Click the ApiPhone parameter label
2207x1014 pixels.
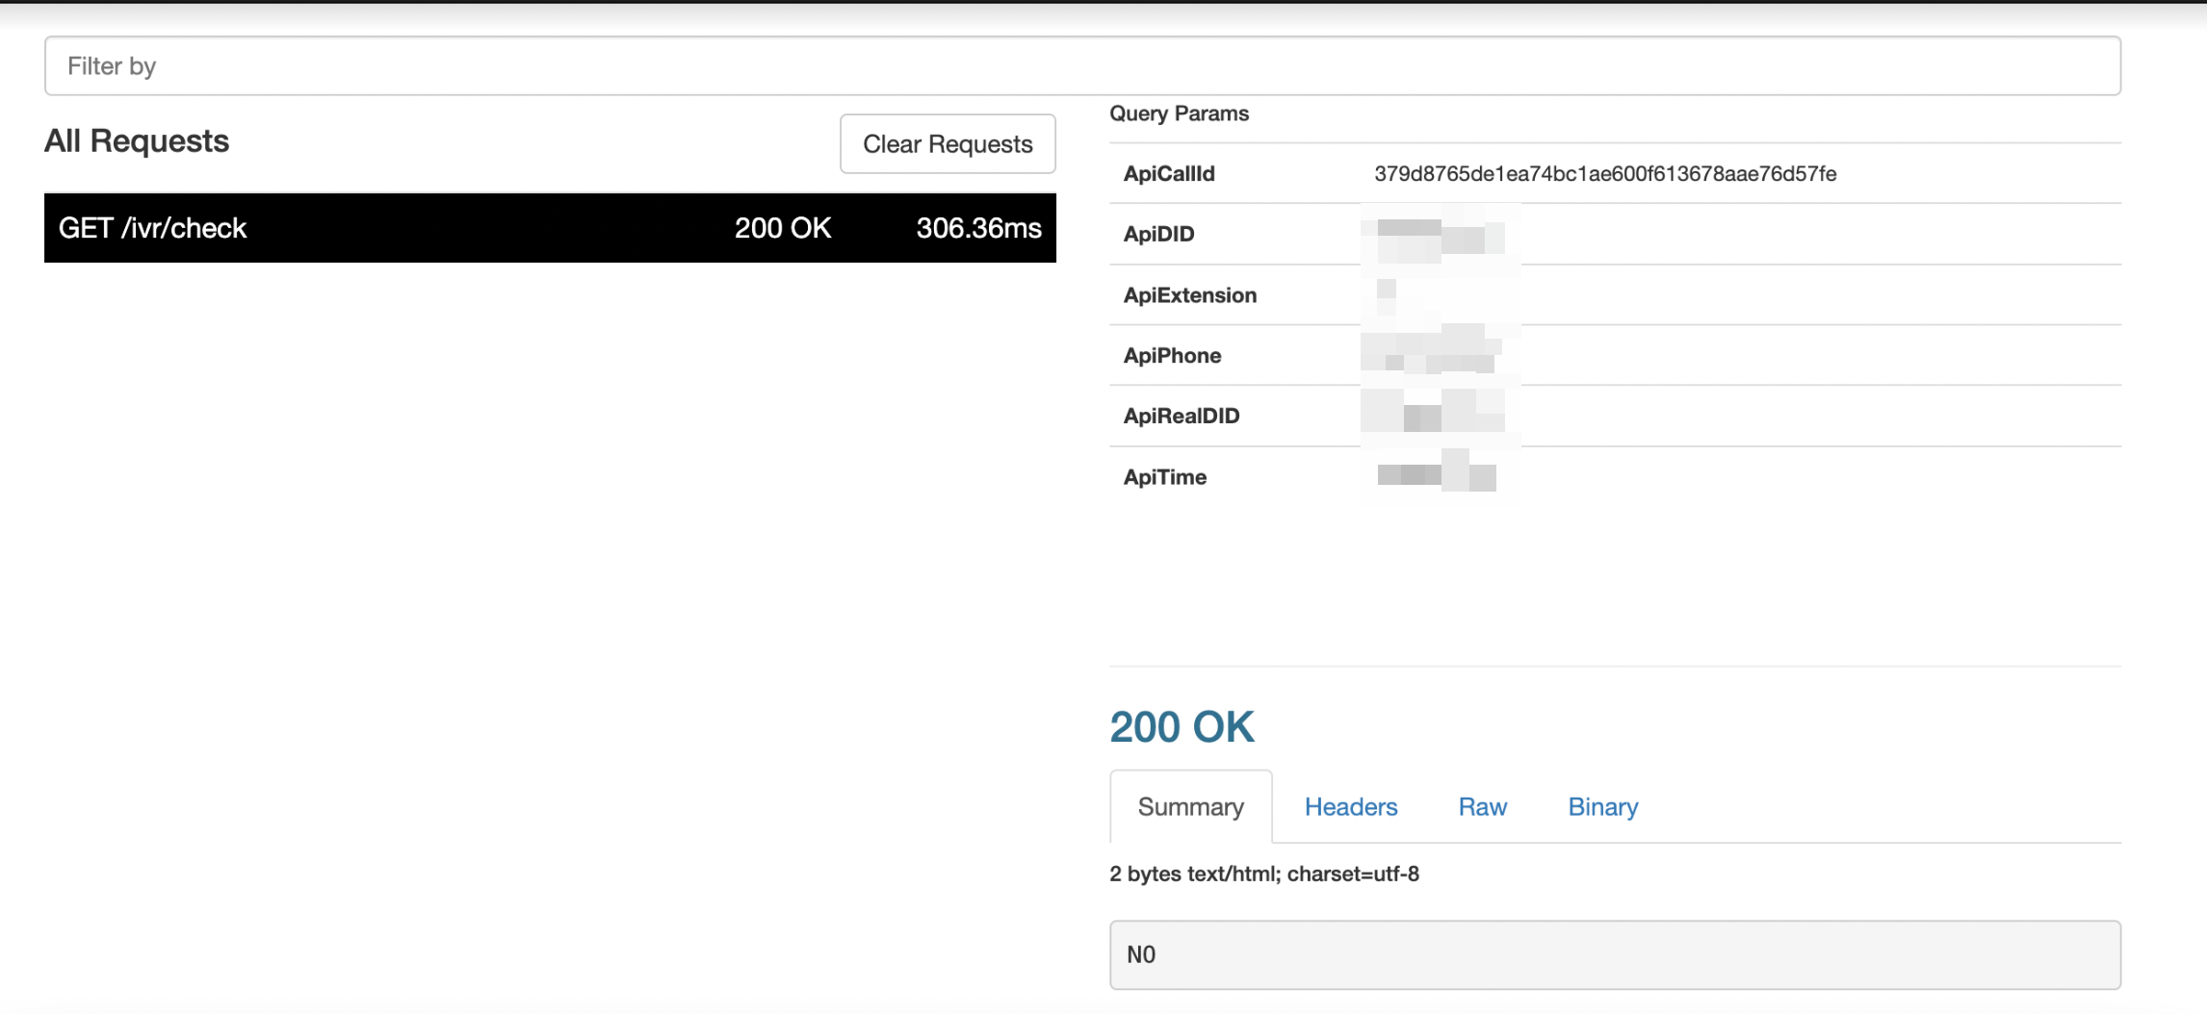[x=1172, y=356]
